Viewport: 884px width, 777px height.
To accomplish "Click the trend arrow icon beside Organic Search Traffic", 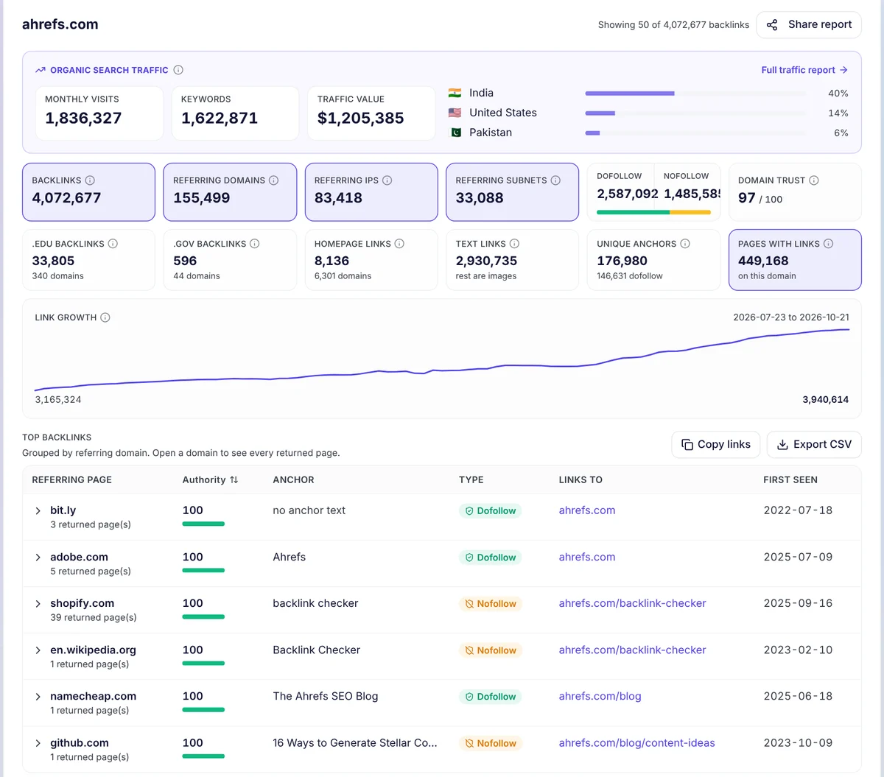I will [x=41, y=70].
